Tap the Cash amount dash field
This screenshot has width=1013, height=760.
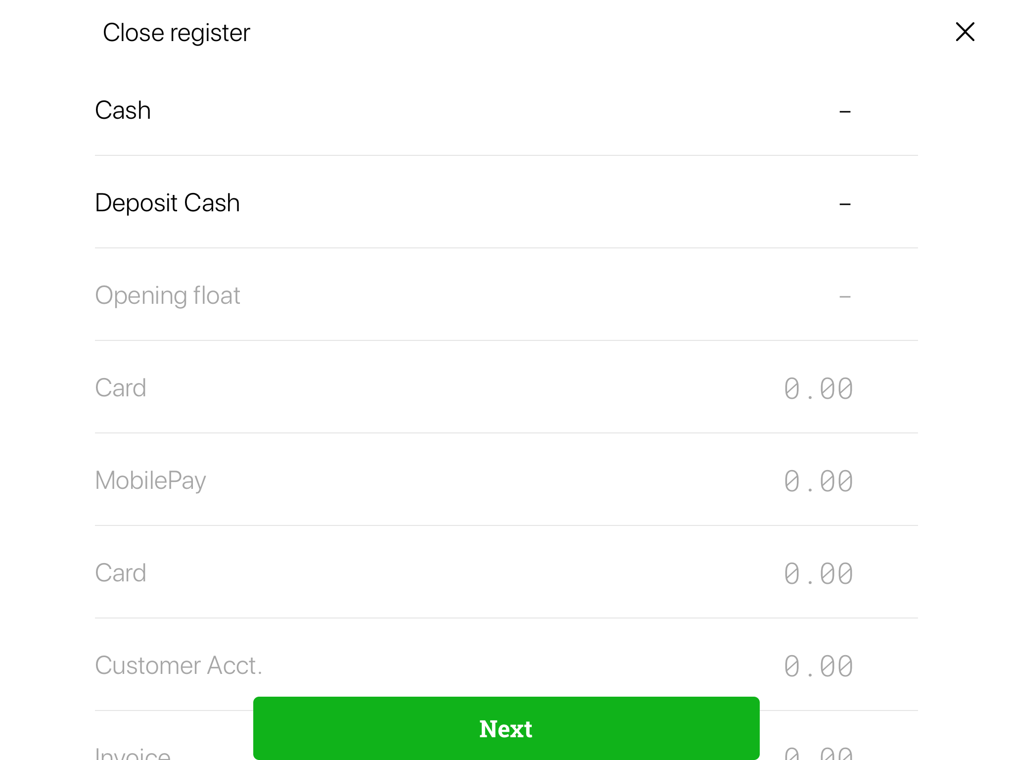point(844,111)
